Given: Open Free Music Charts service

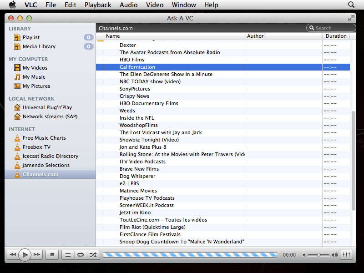Looking at the screenshot, I should coord(50,138).
